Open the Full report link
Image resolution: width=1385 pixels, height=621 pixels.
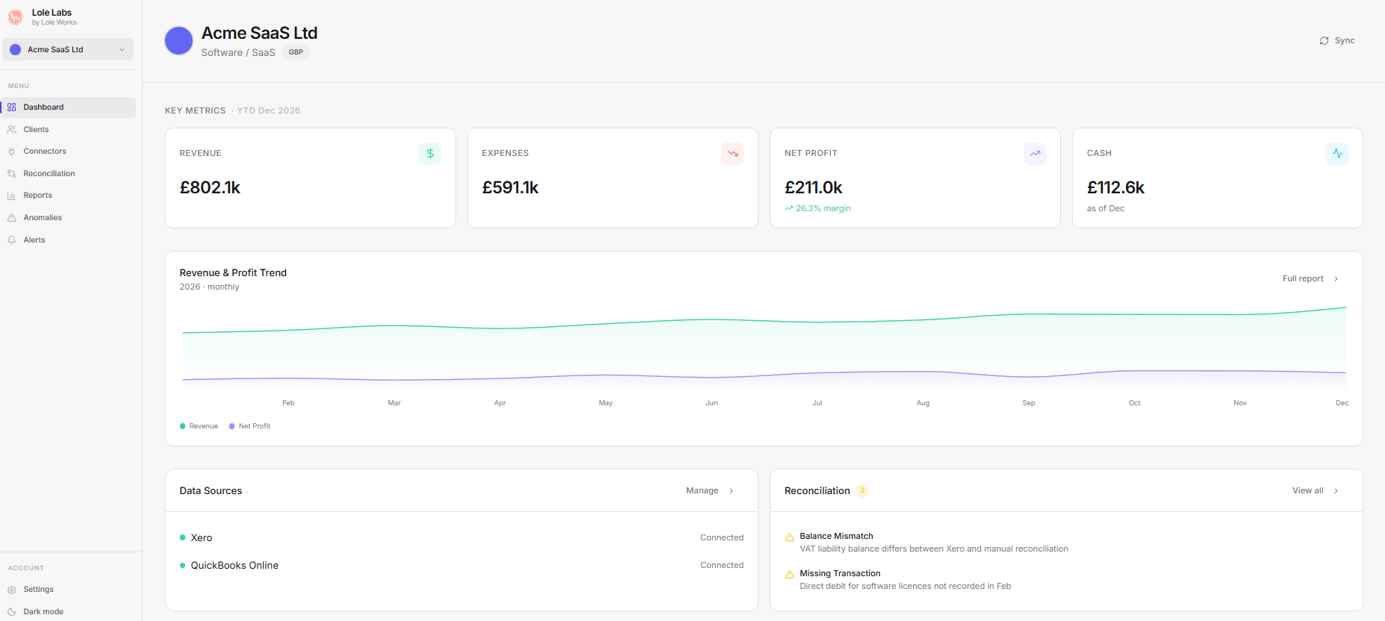point(1310,279)
